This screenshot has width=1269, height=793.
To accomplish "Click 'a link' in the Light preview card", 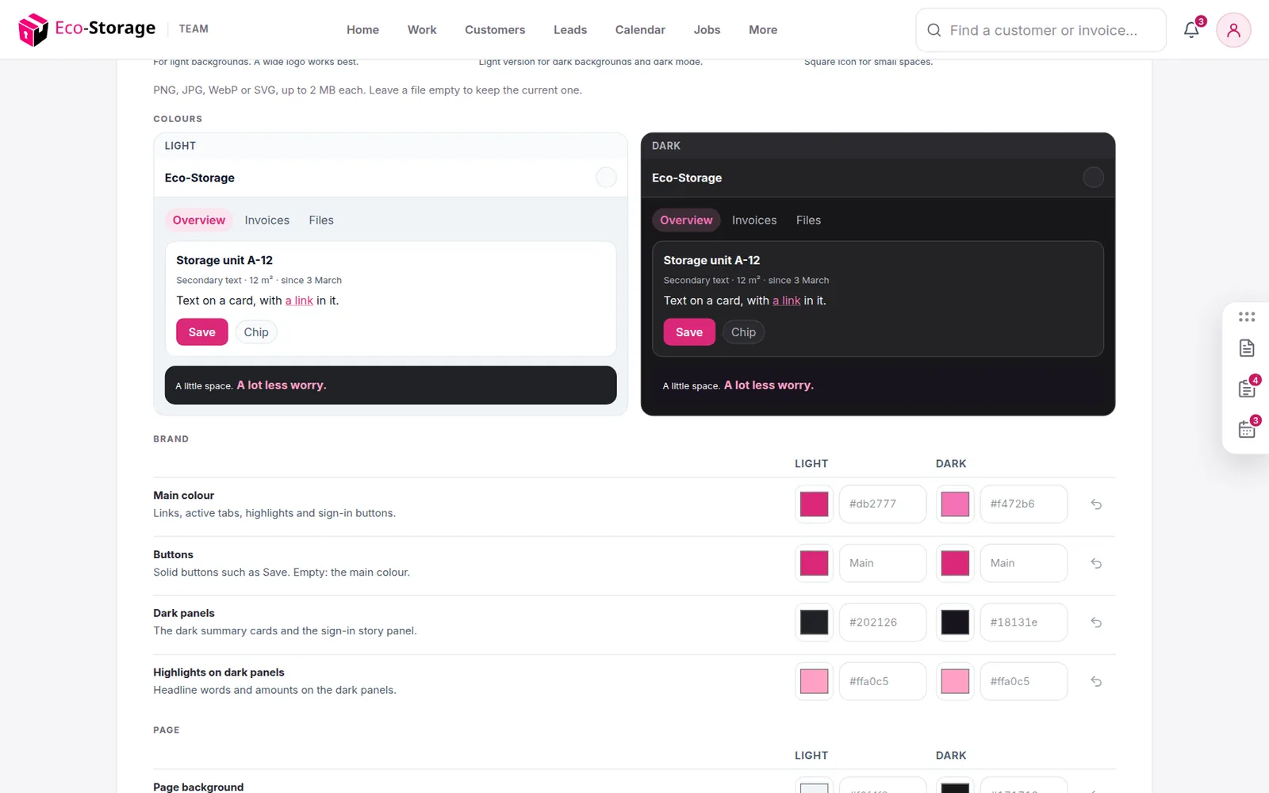I will point(299,301).
